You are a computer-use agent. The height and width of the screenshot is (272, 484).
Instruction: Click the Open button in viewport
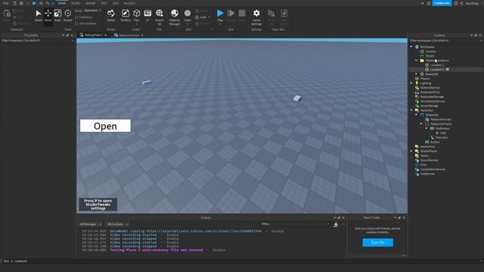(x=105, y=126)
